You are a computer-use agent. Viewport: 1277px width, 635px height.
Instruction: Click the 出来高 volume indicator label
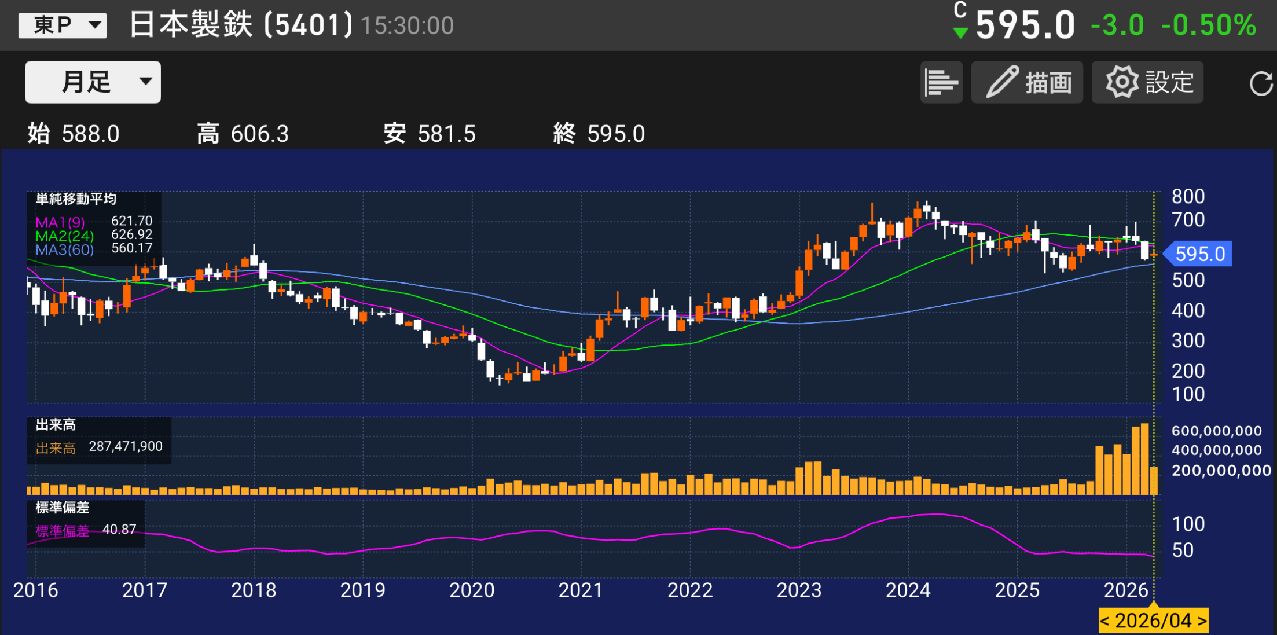tap(55, 424)
